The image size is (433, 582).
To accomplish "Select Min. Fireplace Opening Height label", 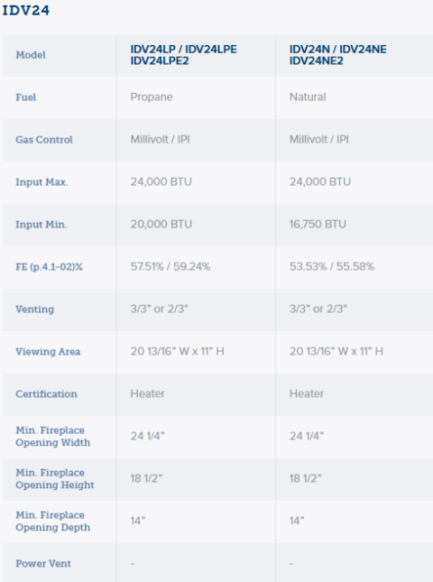I will tap(54, 479).
